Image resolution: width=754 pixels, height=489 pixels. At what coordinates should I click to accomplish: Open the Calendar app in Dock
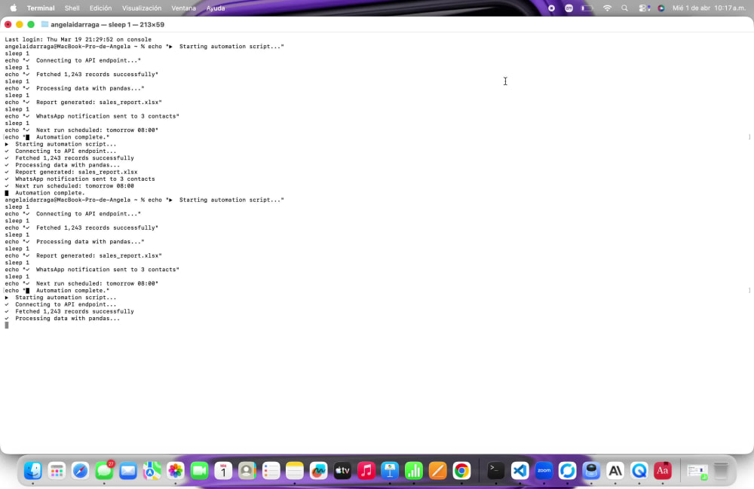[x=223, y=471]
